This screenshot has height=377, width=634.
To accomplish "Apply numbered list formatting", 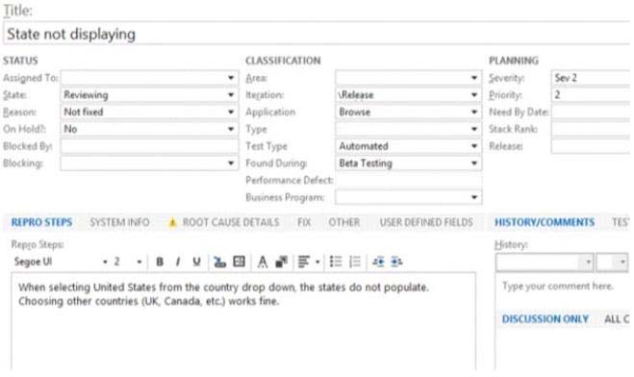I will [355, 262].
